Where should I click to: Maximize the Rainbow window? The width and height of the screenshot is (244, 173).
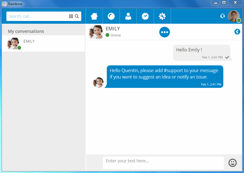224,3
